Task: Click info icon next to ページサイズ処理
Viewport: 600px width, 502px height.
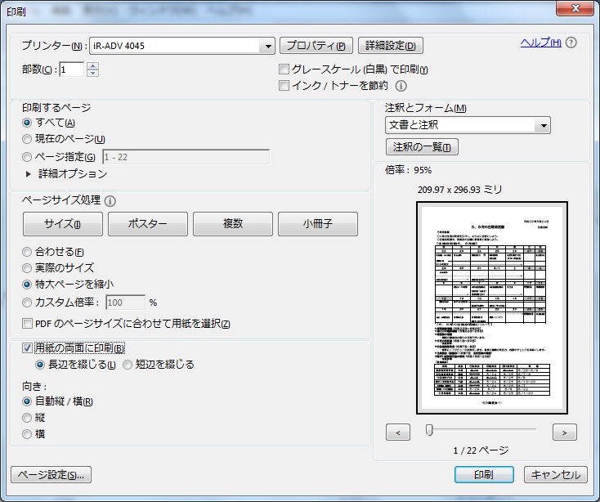Action: pyautogui.click(x=110, y=200)
